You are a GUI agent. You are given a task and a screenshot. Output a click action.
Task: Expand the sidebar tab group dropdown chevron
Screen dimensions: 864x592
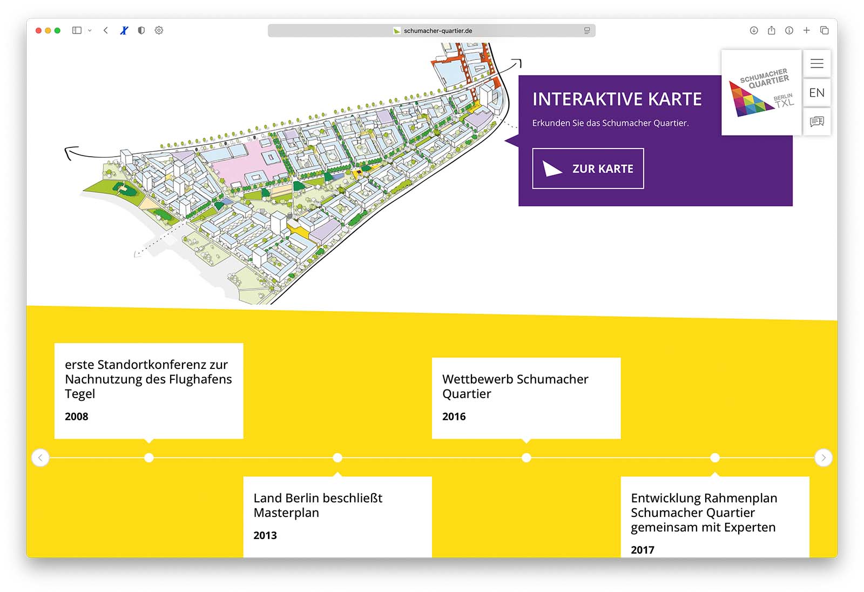pyautogui.click(x=90, y=31)
